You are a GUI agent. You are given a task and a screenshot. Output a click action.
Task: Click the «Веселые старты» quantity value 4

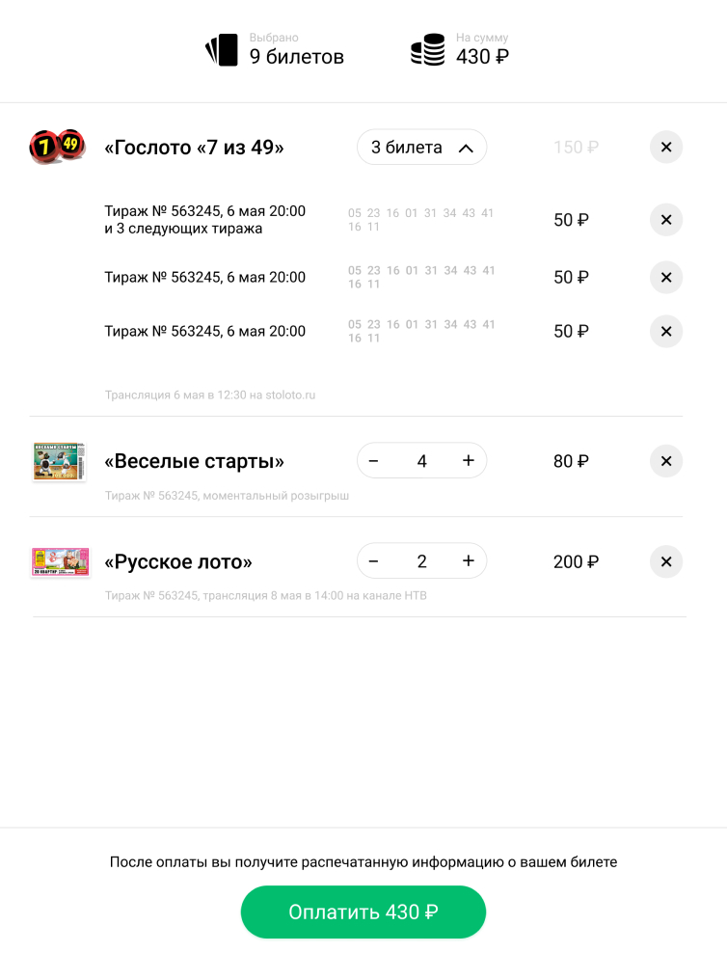(421, 461)
